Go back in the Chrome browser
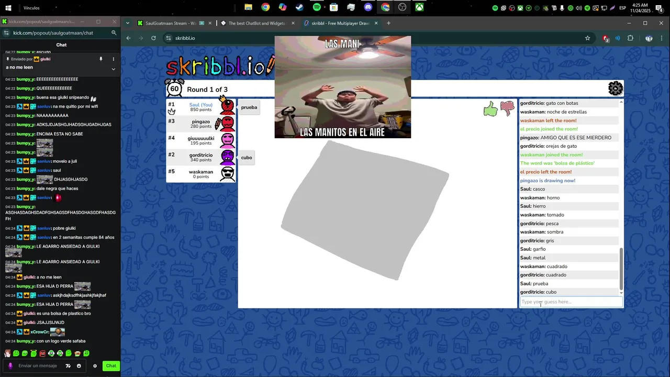This screenshot has height=377, width=670. 128,38
